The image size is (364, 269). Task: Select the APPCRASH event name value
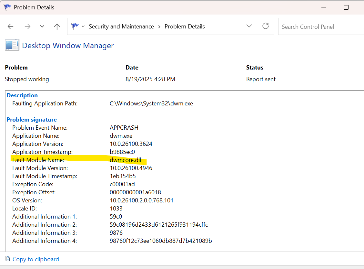click(x=124, y=128)
